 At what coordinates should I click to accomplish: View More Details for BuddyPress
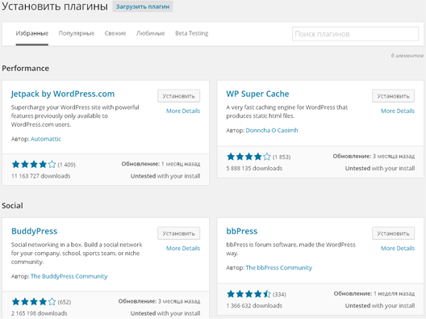click(183, 248)
